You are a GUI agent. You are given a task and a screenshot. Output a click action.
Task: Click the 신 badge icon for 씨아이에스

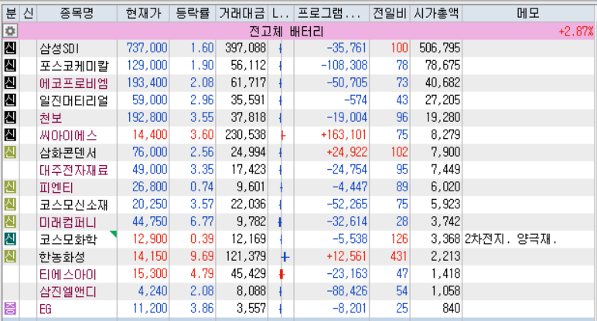coord(10,135)
